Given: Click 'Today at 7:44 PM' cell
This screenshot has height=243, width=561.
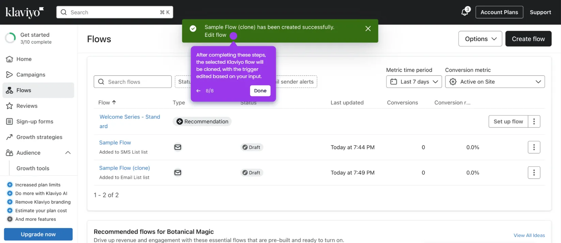Looking at the screenshot, I should tap(353, 147).
